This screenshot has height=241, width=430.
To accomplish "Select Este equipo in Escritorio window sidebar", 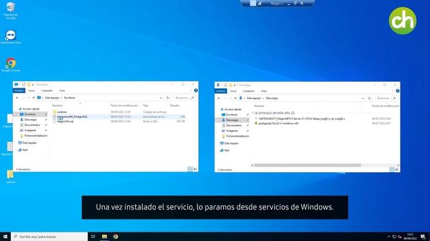I will pyautogui.click(x=30, y=143).
